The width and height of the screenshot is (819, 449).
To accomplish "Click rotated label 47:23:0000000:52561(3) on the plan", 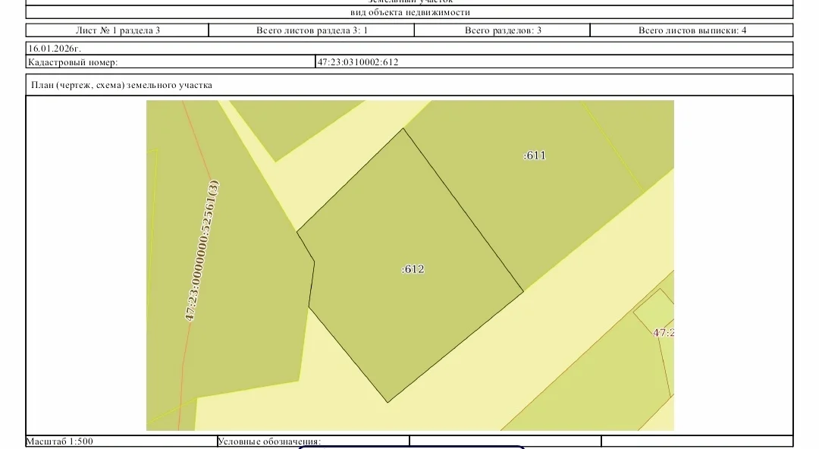I will [x=202, y=251].
